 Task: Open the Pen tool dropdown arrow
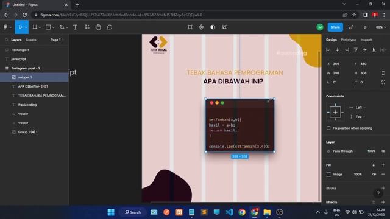[x=67, y=27]
